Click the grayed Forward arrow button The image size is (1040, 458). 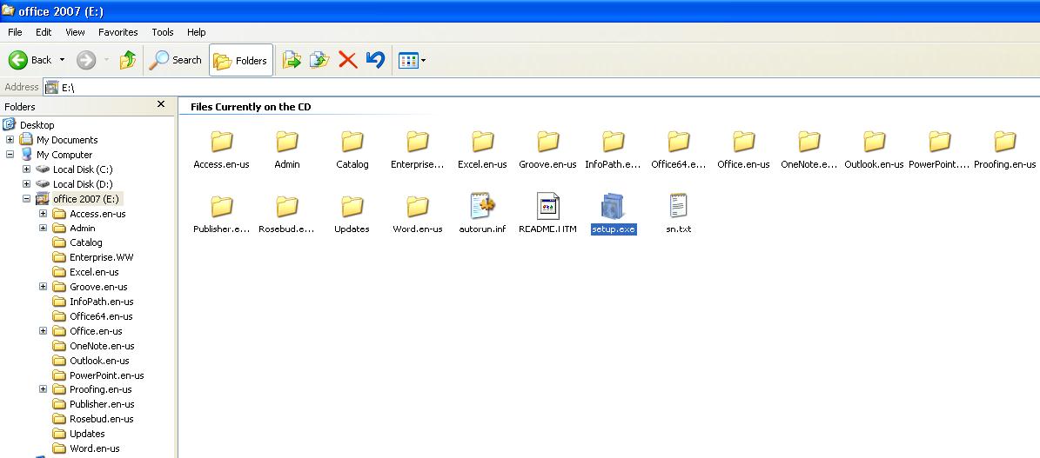(x=86, y=60)
